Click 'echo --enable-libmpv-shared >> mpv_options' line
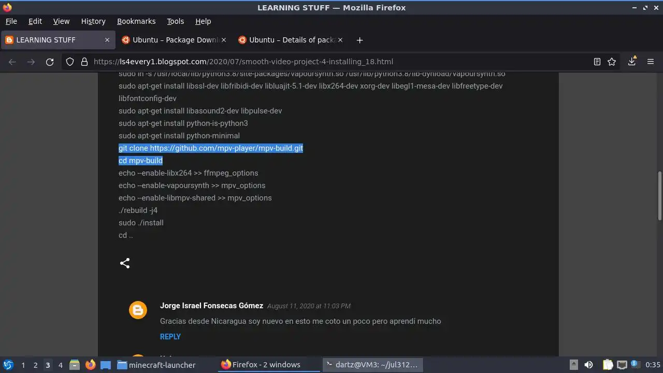Image resolution: width=663 pixels, height=373 pixels. click(x=195, y=198)
